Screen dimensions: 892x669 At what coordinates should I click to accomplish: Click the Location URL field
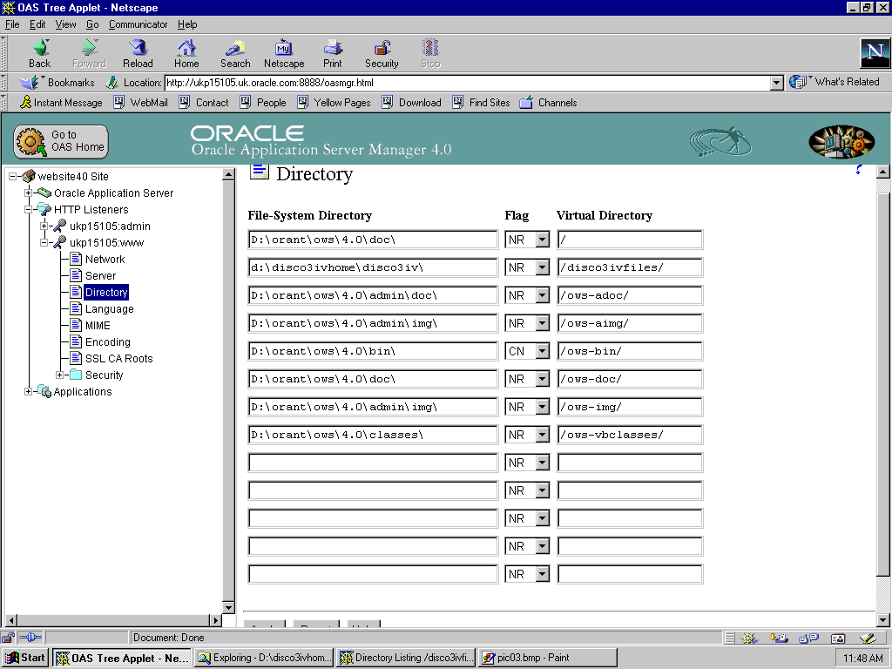coord(467,83)
